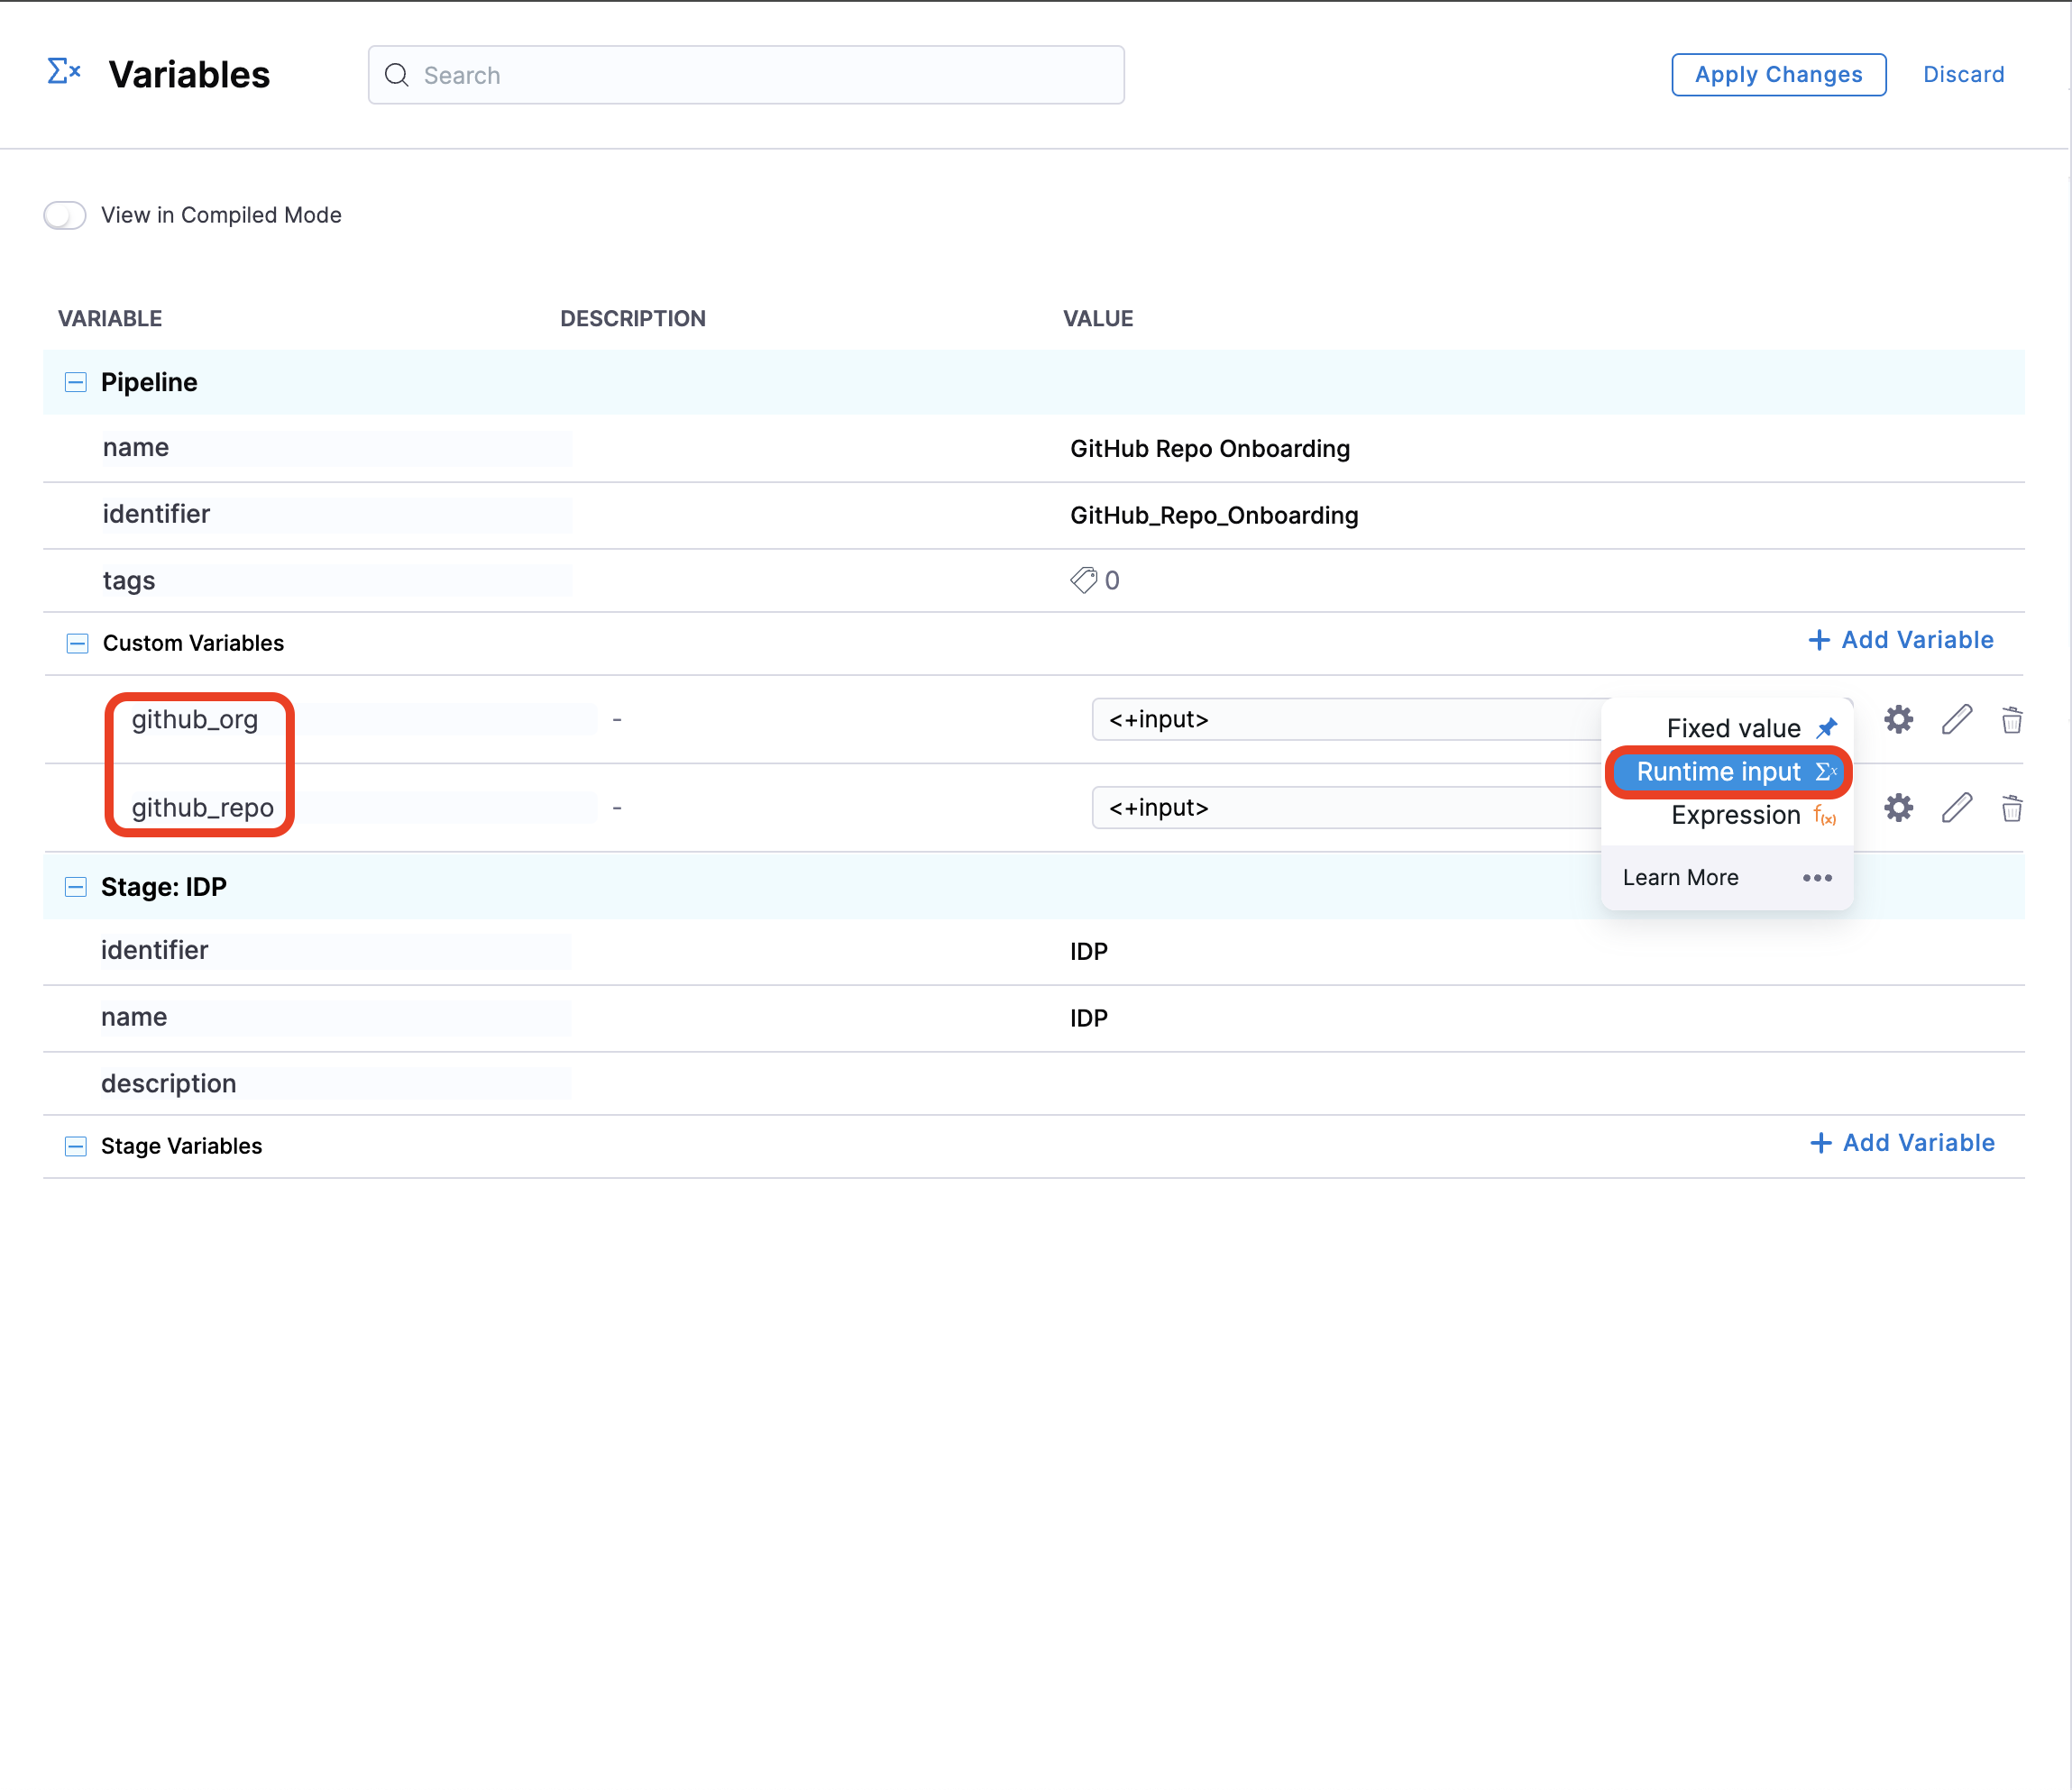Click the variables Search field
The height and width of the screenshot is (1790, 2072).
pyautogui.click(x=746, y=75)
